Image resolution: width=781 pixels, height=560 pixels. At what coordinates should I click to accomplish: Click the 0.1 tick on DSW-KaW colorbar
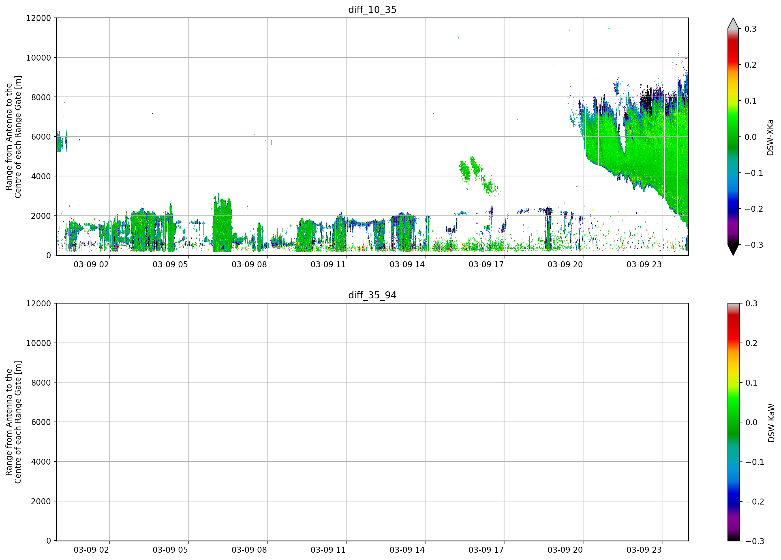pos(751,383)
